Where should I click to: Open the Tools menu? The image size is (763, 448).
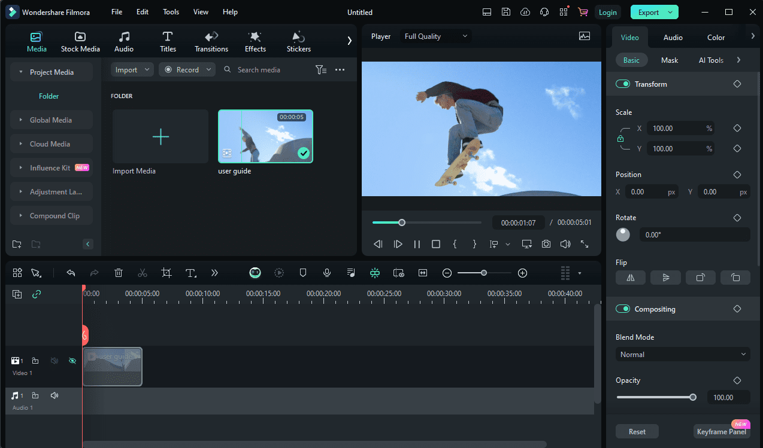pos(171,11)
